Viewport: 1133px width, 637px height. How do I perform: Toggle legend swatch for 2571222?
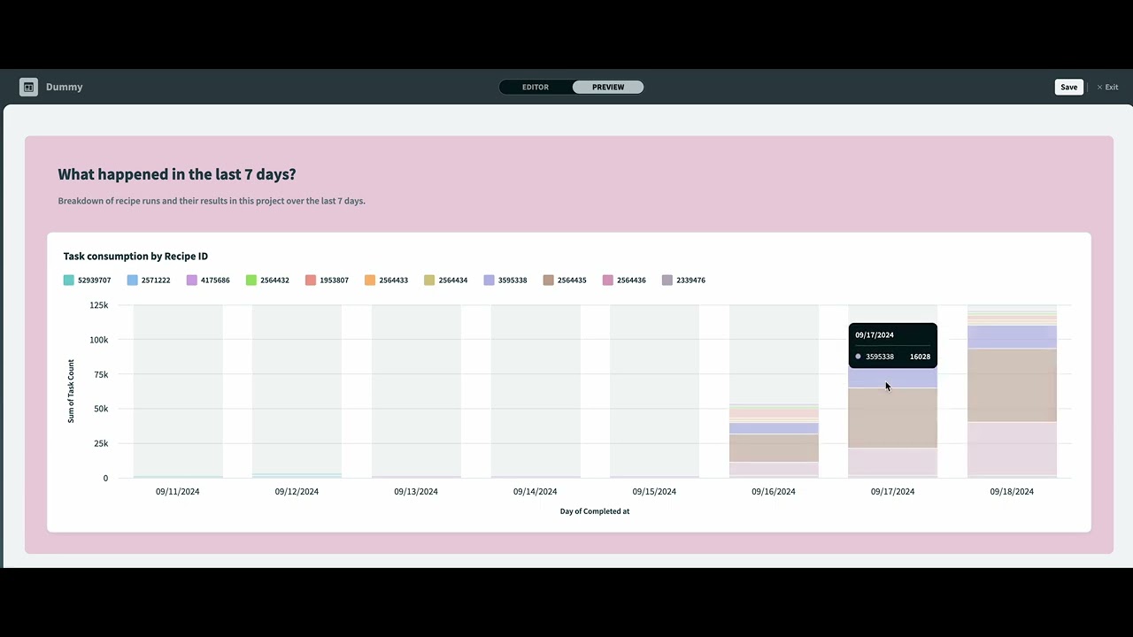click(133, 280)
